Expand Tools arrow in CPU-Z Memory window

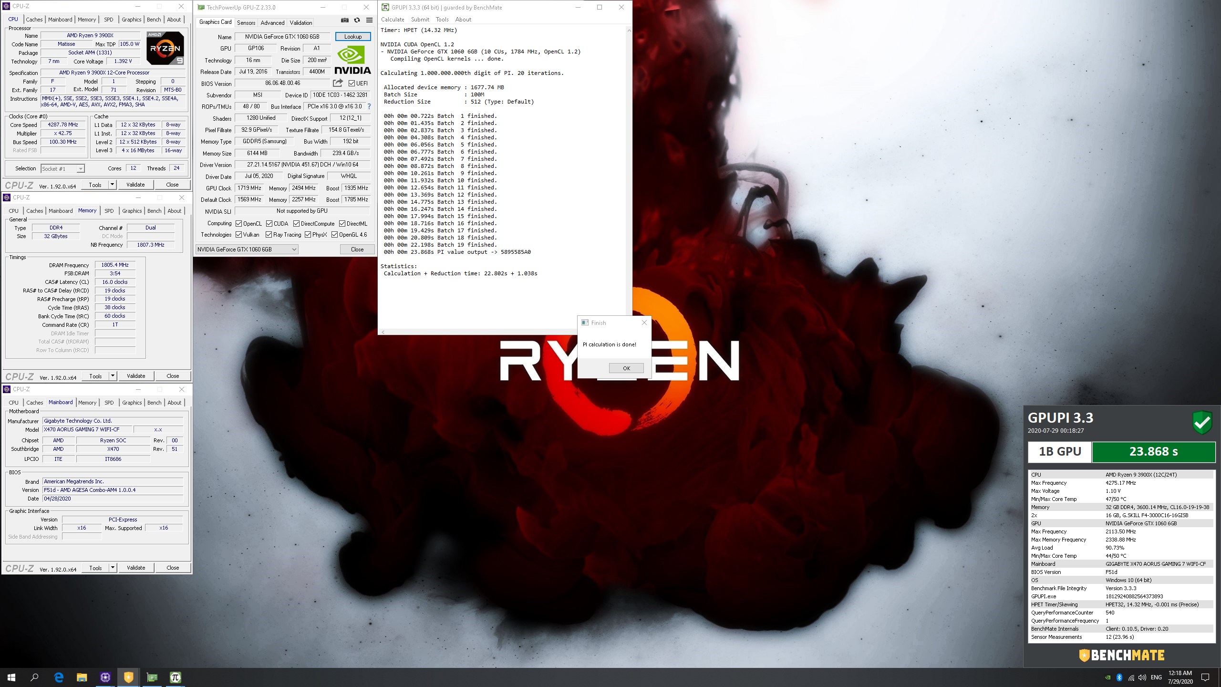click(x=113, y=376)
